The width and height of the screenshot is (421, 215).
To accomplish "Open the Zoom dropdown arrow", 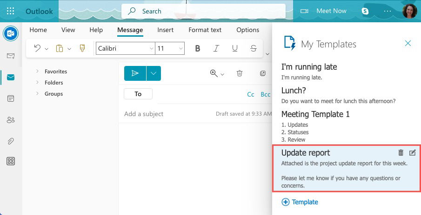I will click(222, 74).
